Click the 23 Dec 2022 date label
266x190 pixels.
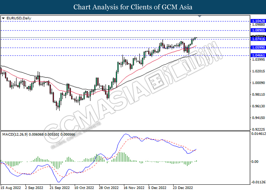click(x=183, y=188)
